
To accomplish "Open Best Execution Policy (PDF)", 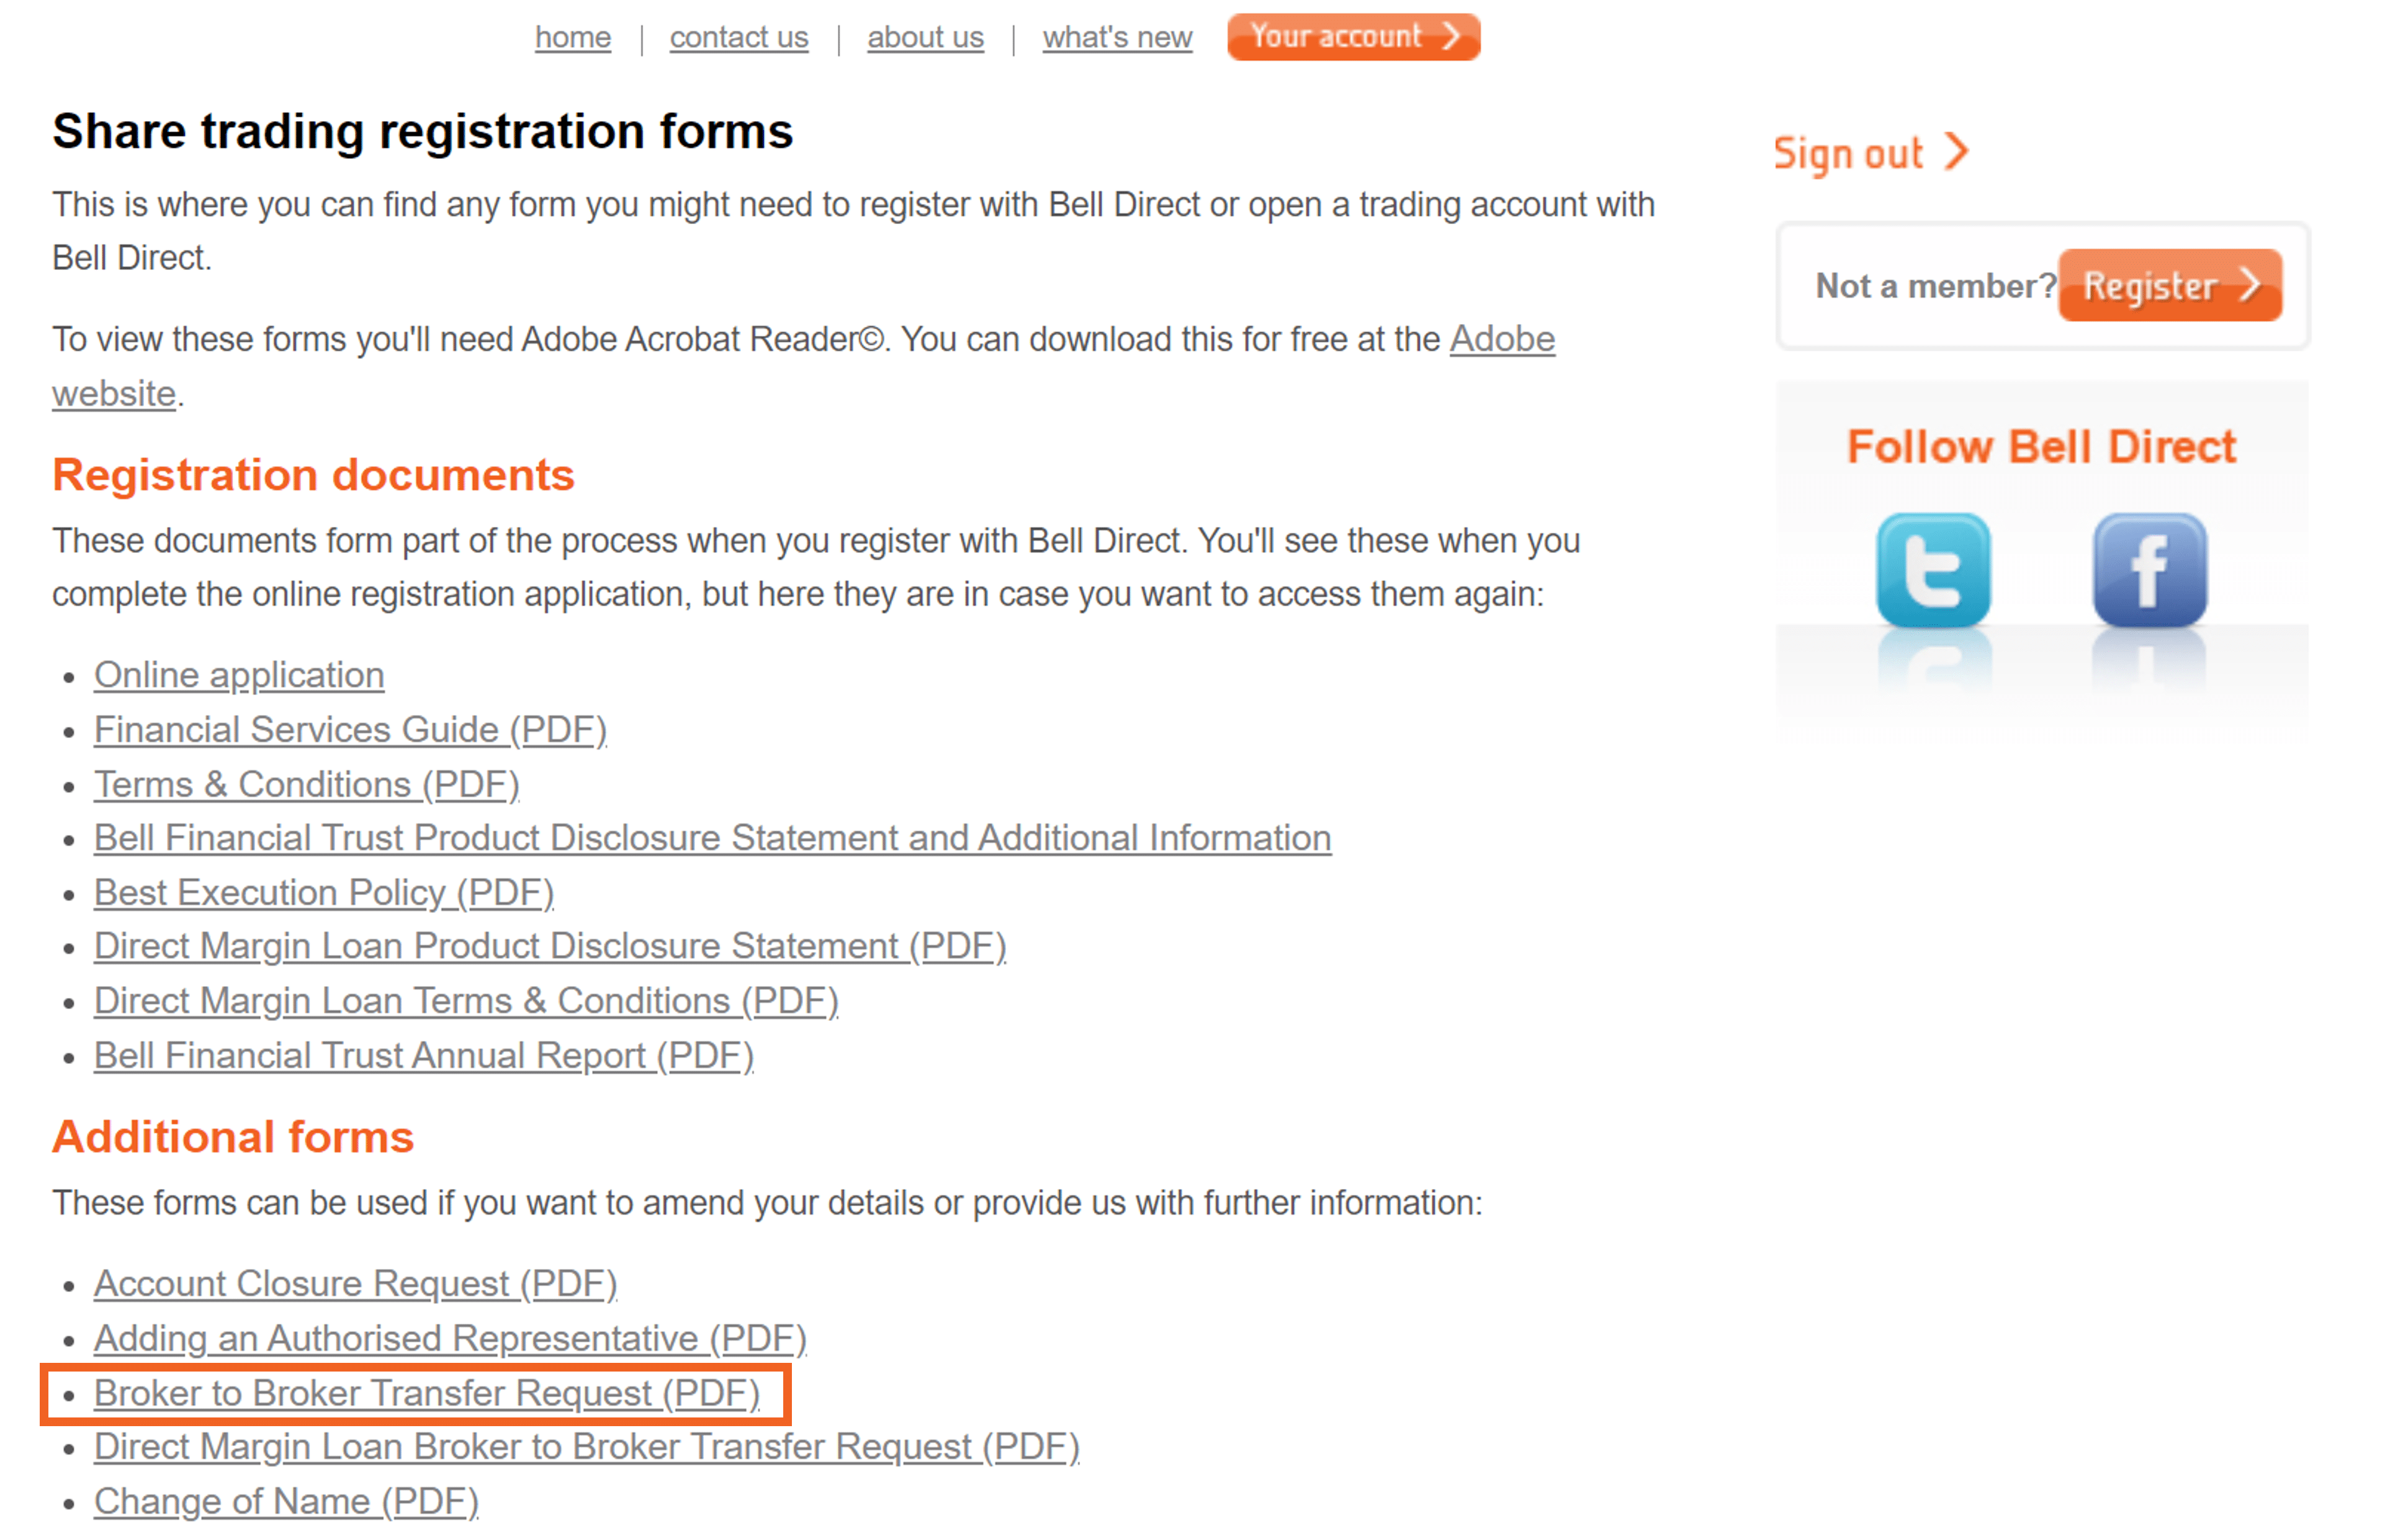I will pyautogui.click(x=324, y=893).
